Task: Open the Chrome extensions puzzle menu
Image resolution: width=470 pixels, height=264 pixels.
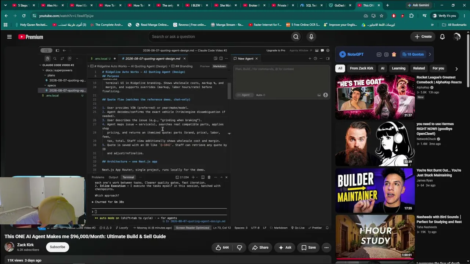Action: click(x=411, y=16)
